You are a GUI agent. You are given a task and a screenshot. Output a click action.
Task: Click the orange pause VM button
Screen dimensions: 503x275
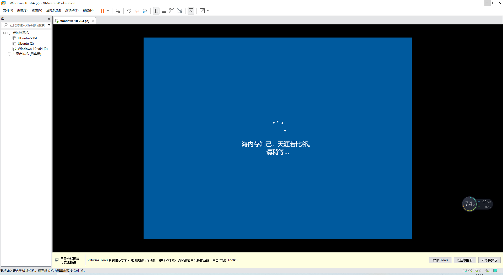point(102,11)
